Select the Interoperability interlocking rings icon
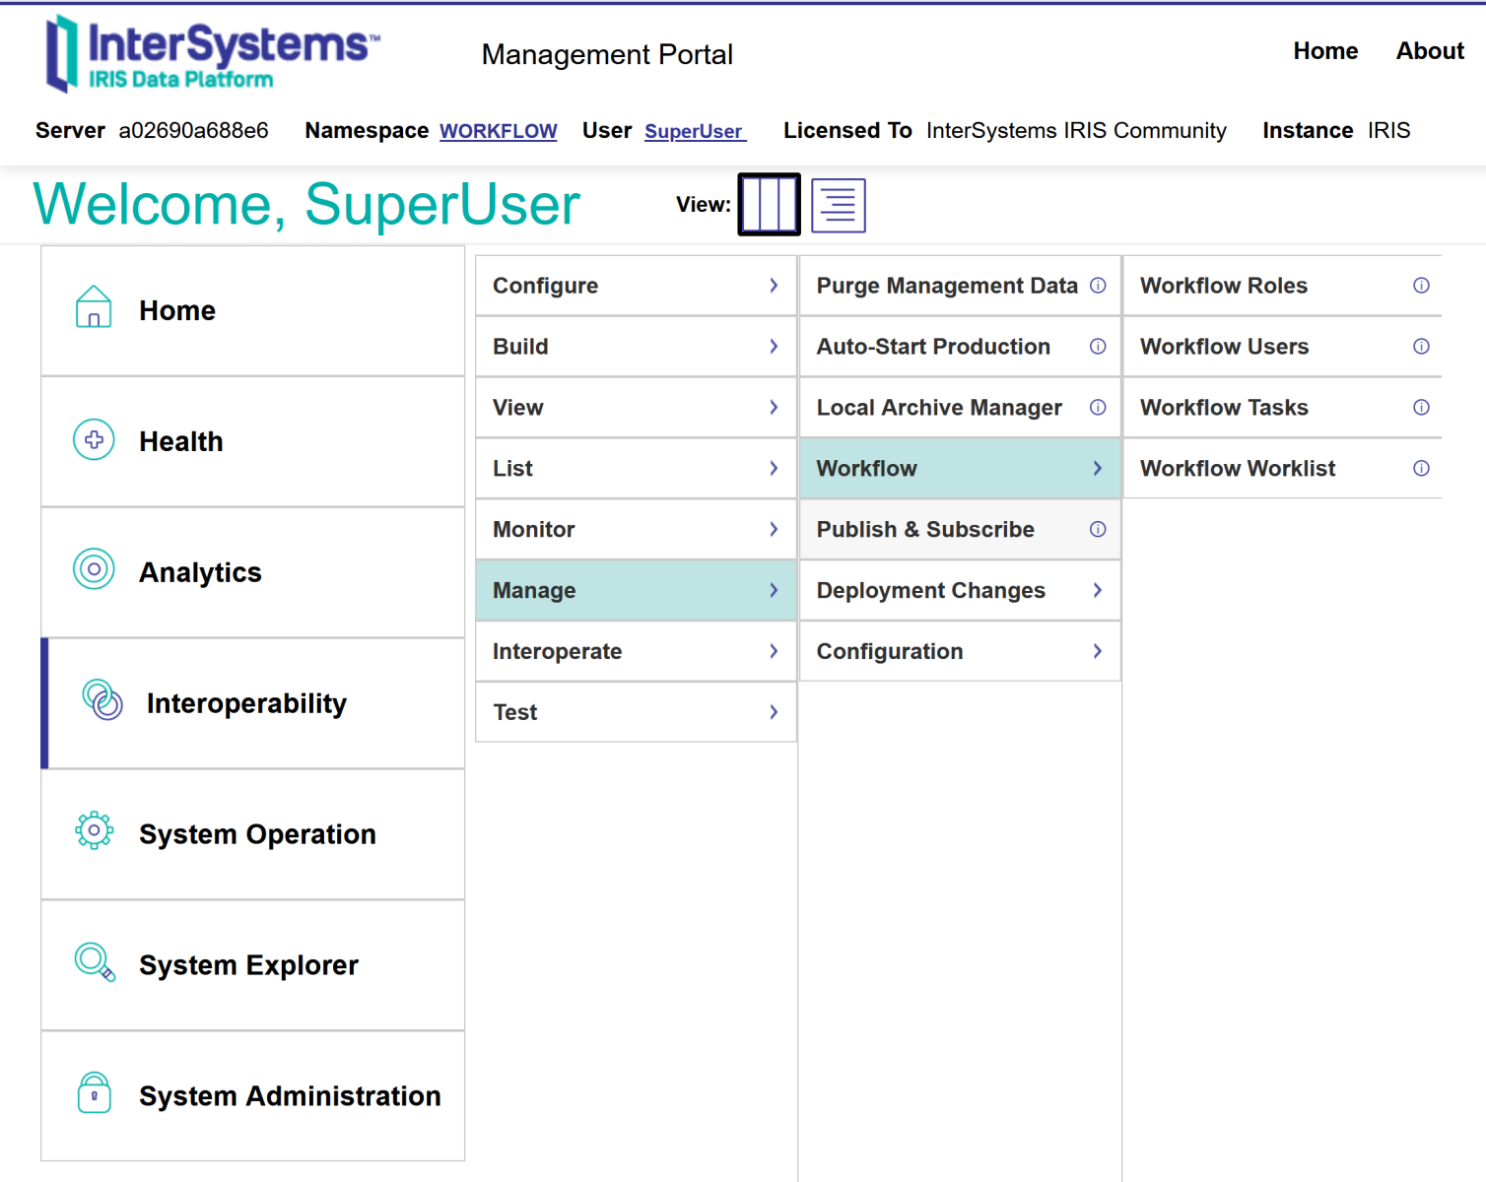1486x1182 pixels. click(103, 701)
